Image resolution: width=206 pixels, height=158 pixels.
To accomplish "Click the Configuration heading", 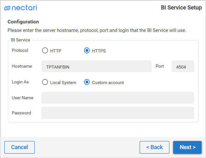I will click(x=23, y=22).
